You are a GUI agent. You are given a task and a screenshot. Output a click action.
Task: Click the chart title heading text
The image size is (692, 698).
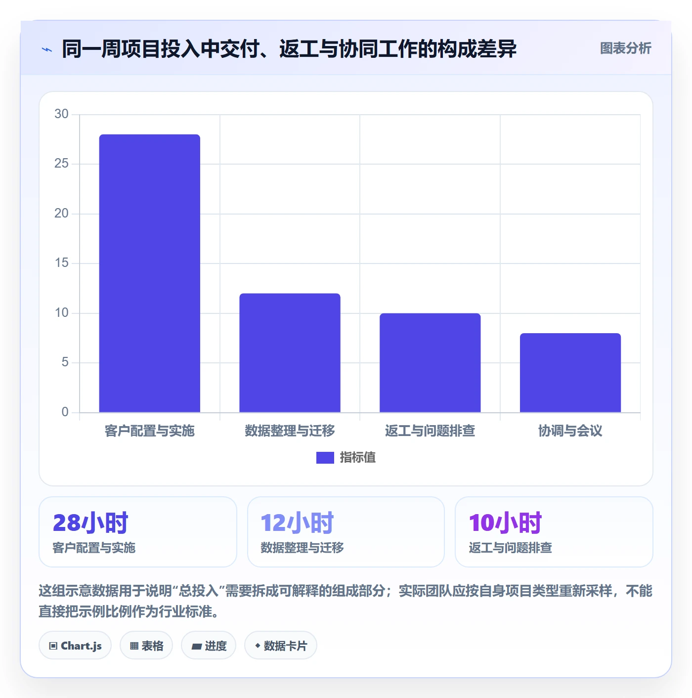[x=289, y=49]
